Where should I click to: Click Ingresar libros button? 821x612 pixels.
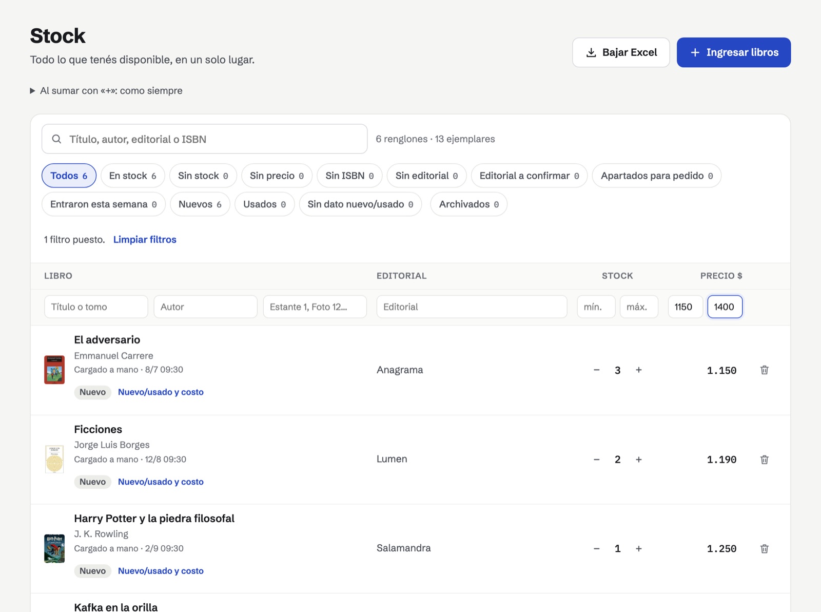tap(734, 52)
